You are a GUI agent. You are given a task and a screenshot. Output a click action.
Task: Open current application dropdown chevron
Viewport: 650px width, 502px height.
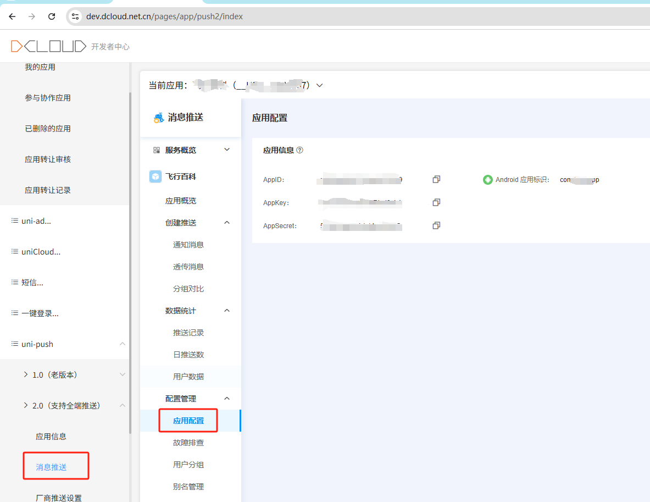(319, 85)
